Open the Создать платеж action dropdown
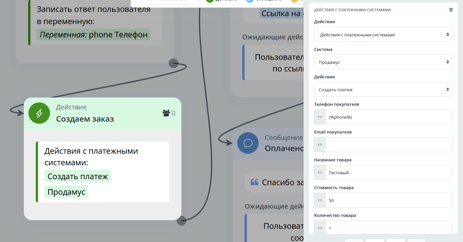The height and width of the screenshot is (242, 463). tap(383, 90)
